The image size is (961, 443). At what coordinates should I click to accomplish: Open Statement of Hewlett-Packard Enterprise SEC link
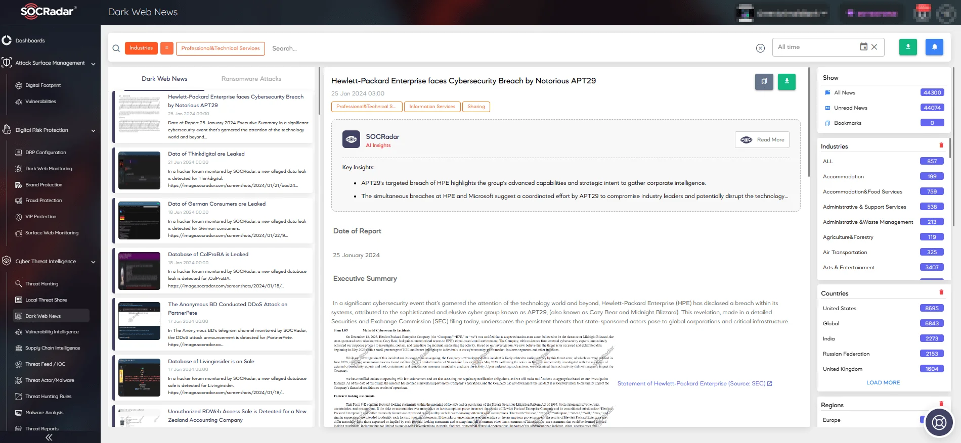[694, 384]
